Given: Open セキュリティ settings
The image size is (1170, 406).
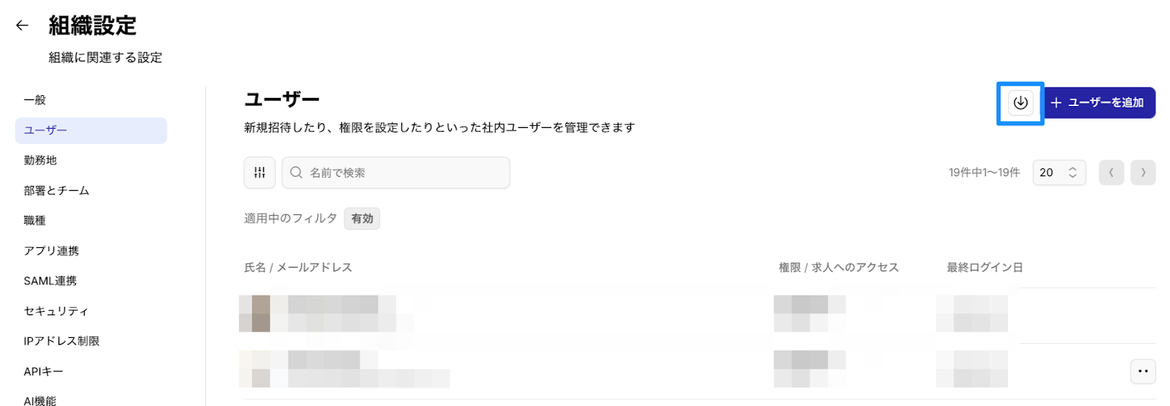Looking at the screenshot, I should [56, 312].
